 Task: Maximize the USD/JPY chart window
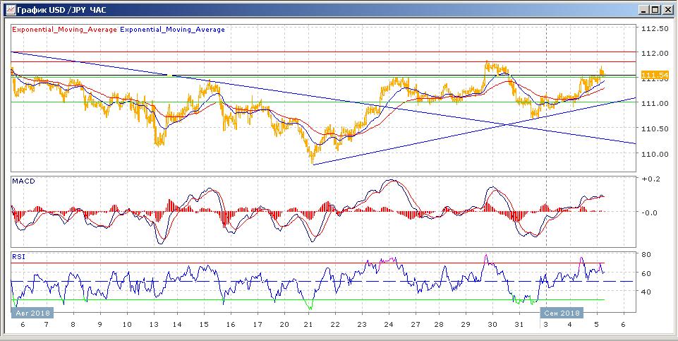pyautogui.click(x=656, y=9)
